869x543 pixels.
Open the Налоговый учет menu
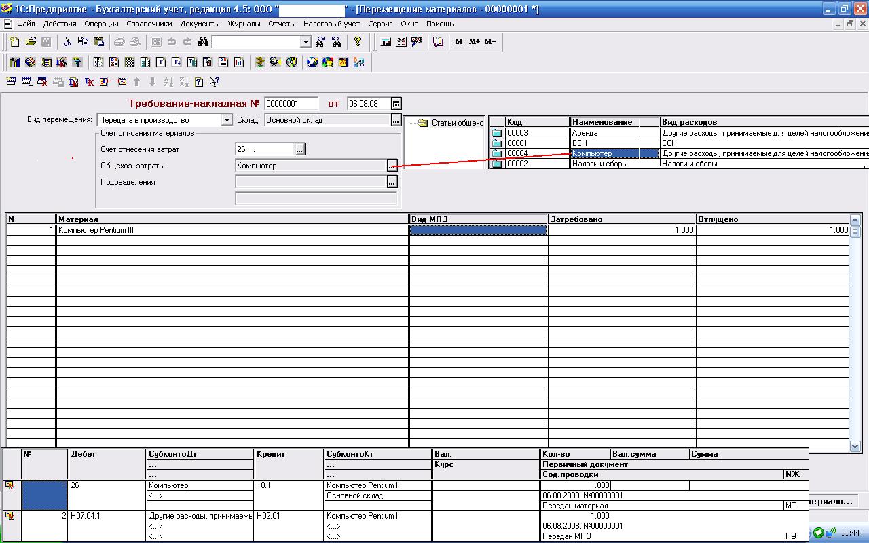[x=331, y=24]
